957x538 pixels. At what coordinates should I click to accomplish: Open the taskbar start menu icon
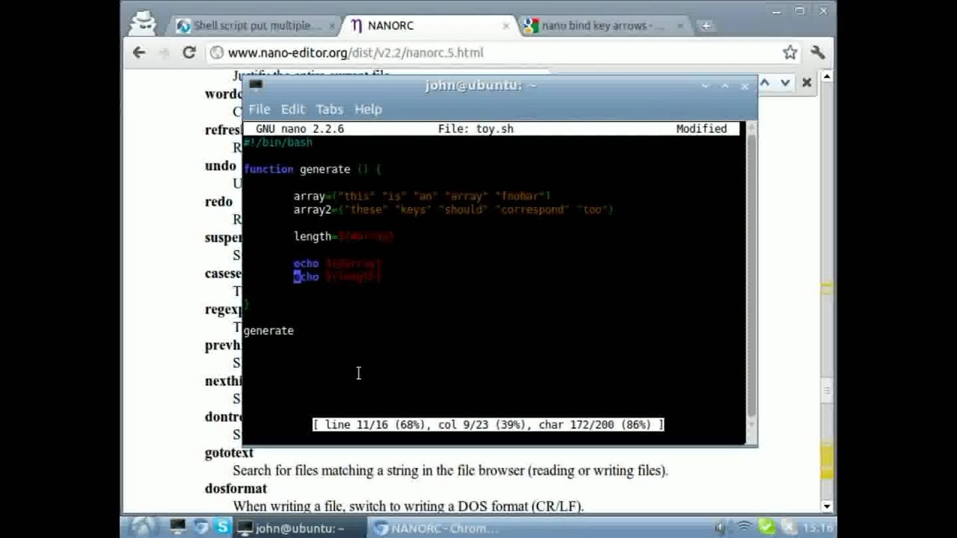tap(144, 528)
